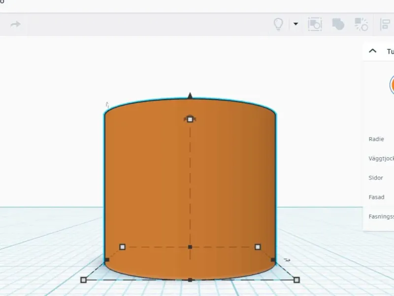
Task: Click the dashed-frame square-and-circle toolbar icon
Action: (x=315, y=24)
